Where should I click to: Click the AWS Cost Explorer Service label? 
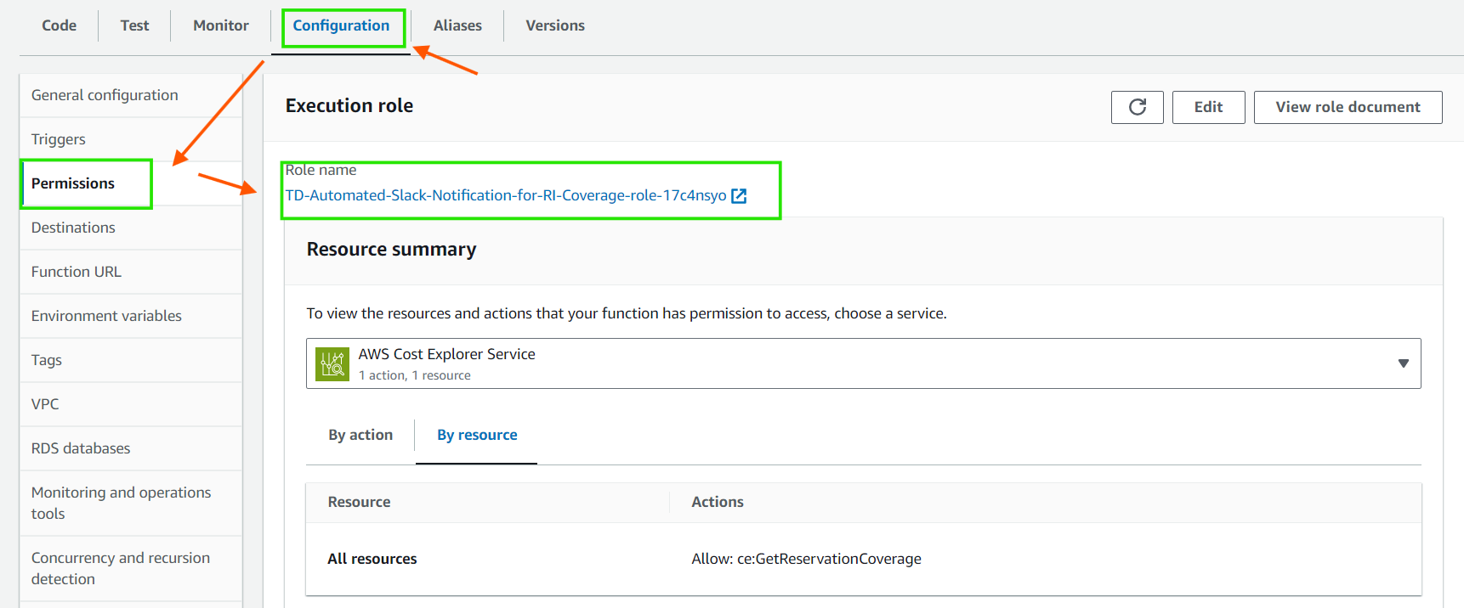point(446,354)
